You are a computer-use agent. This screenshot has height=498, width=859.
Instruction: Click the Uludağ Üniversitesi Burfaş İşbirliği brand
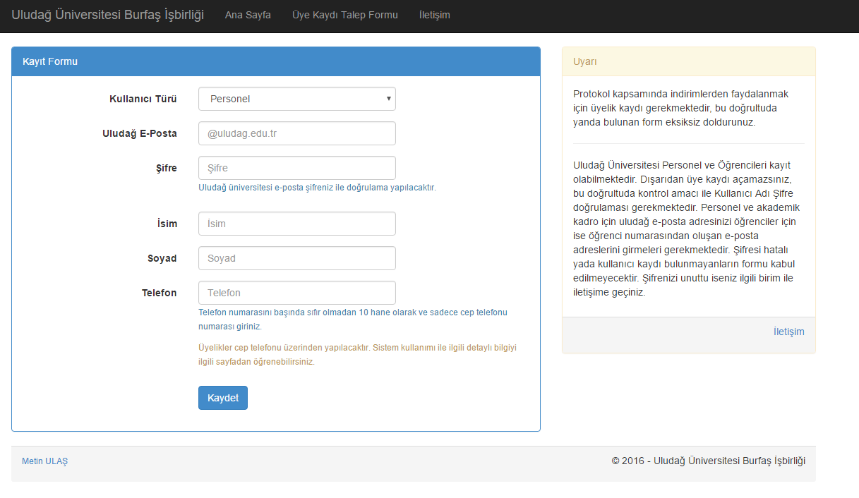[x=107, y=15]
